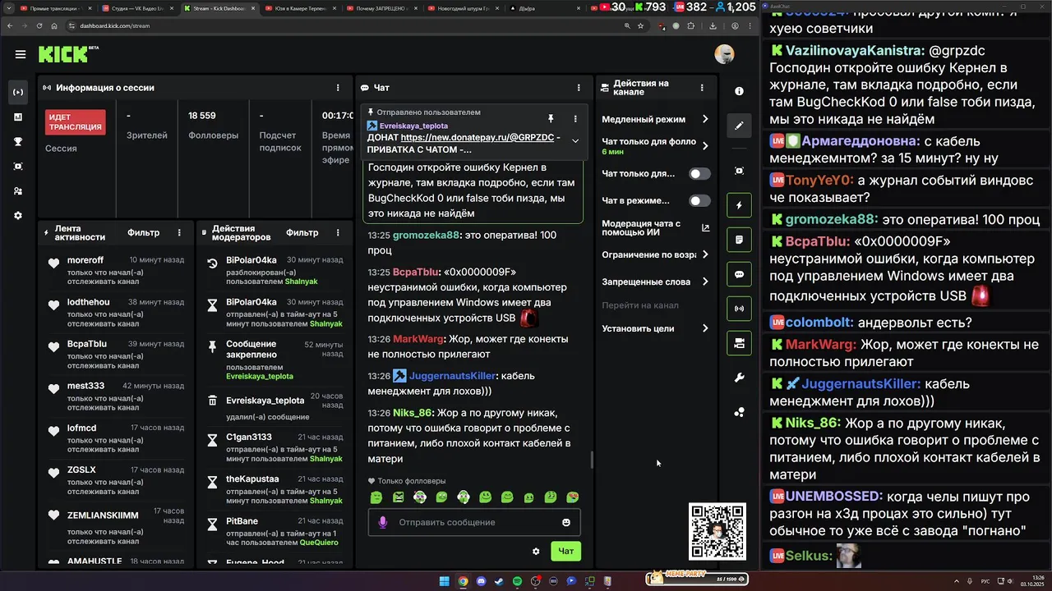
Task: Click the chat panel vertical scrollbar
Action: point(592,460)
